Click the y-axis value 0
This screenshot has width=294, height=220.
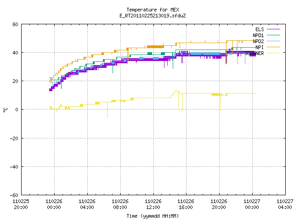[17, 110]
